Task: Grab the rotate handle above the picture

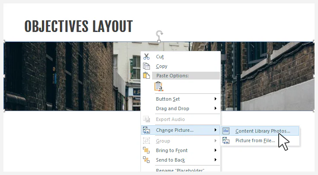Action: pos(159,33)
